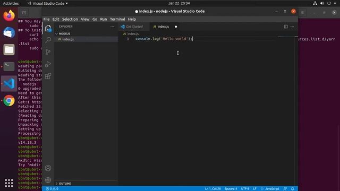The image size is (340, 191).
Task: Open the Selection menu
Action: pyautogui.click(x=70, y=19)
